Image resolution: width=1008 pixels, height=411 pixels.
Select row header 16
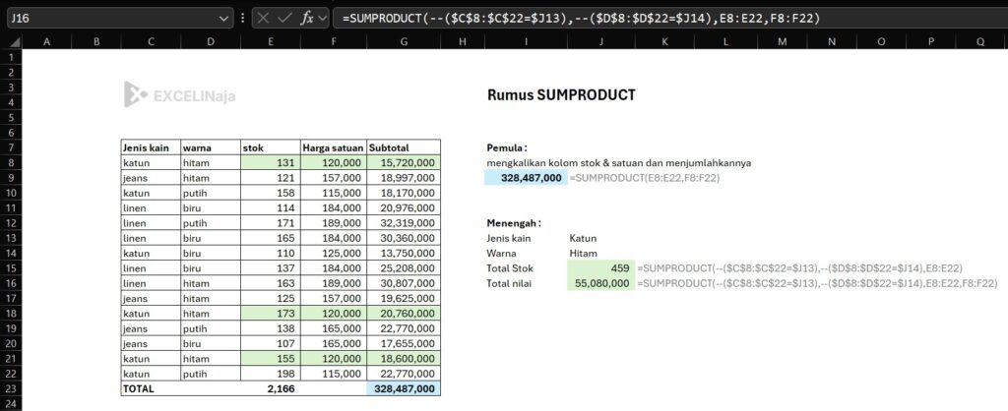tap(11, 283)
